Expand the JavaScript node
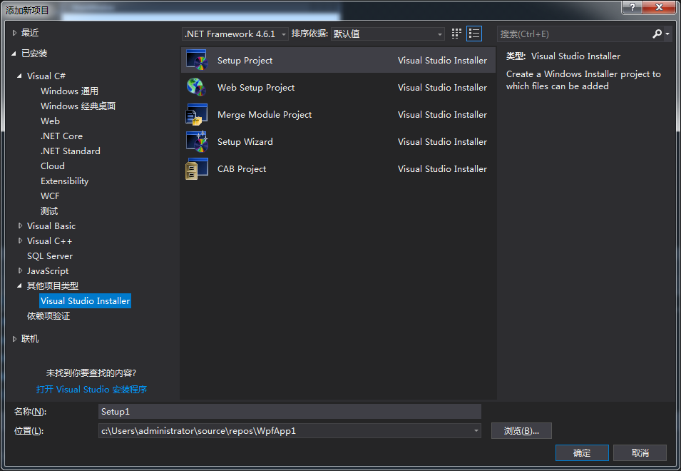 point(20,270)
